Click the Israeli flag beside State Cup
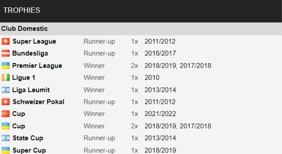 pos(6,138)
